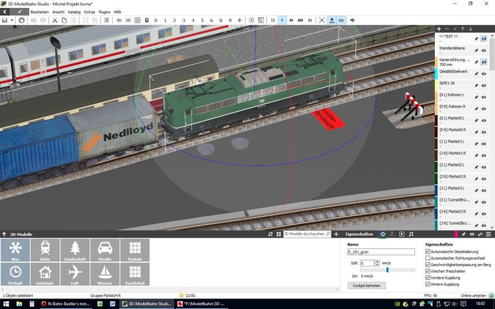This screenshot has height=309, width=495.
Task: Click the name field containing E_151_grün
Action: (x=382, y=252)
